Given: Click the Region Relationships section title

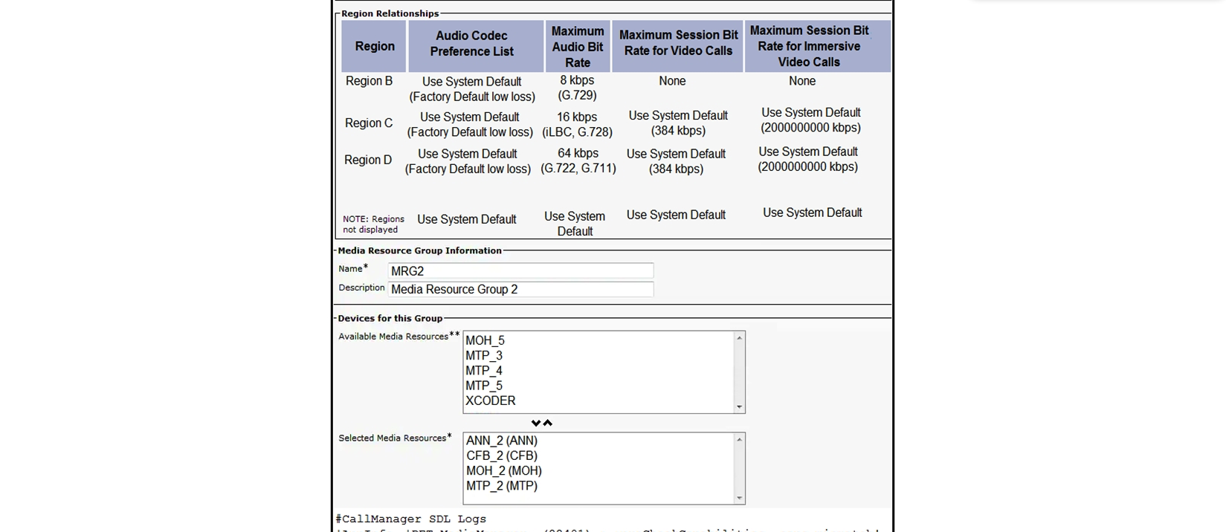Looking at the screenshot, I should click(390, 13).
